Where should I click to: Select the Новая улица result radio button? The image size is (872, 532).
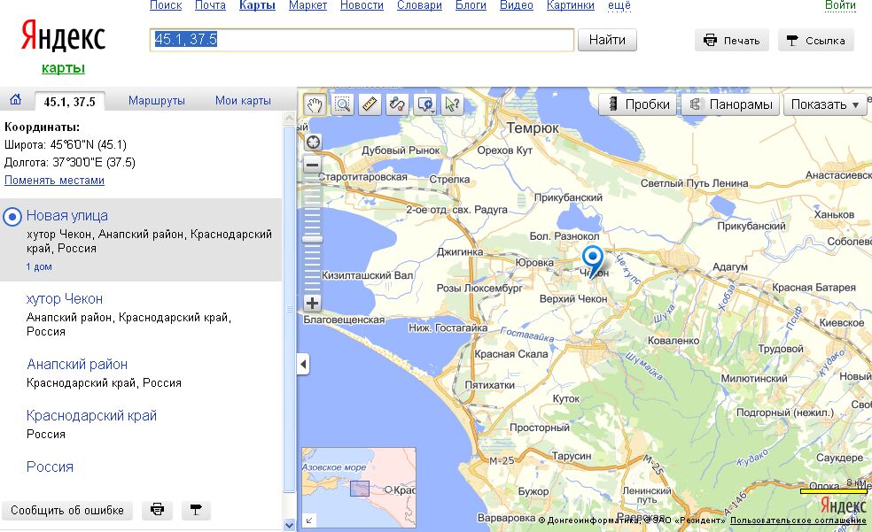coord(12,216)
